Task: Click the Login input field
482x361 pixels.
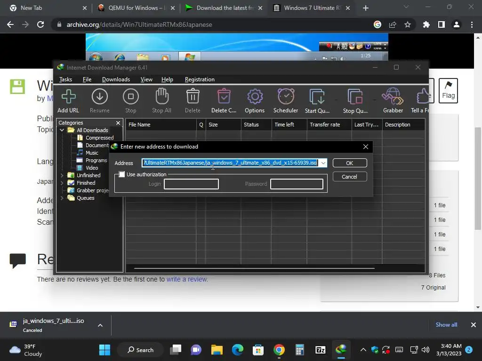Action: click(x=191, y=184)
